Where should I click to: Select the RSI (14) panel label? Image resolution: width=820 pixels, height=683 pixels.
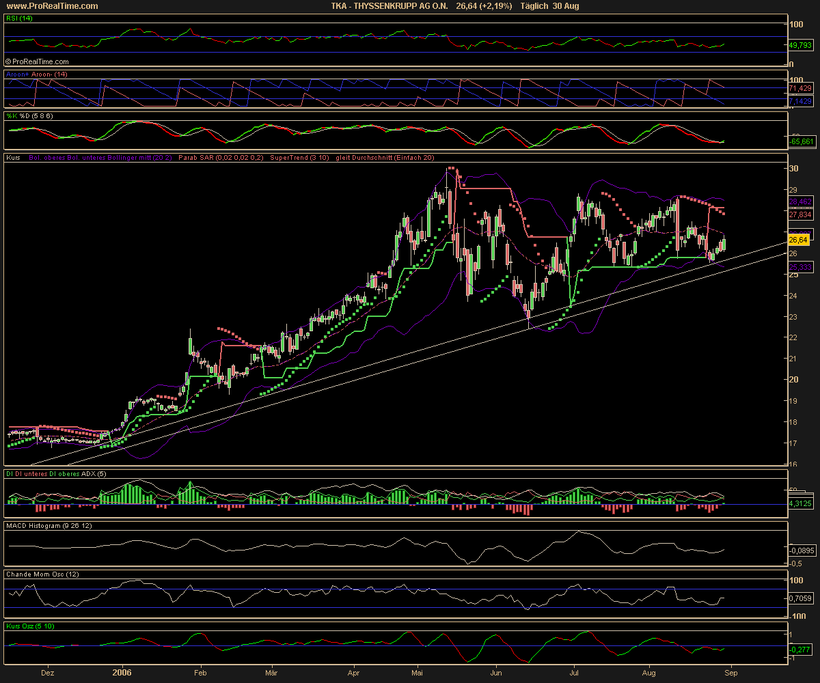coord(18,19)
